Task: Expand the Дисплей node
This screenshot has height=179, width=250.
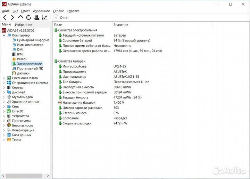Action: point(4,92)
